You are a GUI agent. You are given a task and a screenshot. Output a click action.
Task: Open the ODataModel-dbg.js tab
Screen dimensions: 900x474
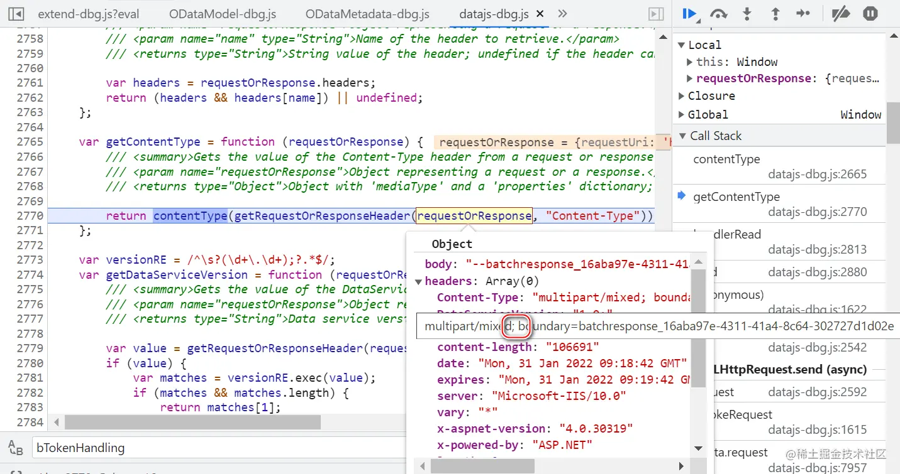click(223, 14)
